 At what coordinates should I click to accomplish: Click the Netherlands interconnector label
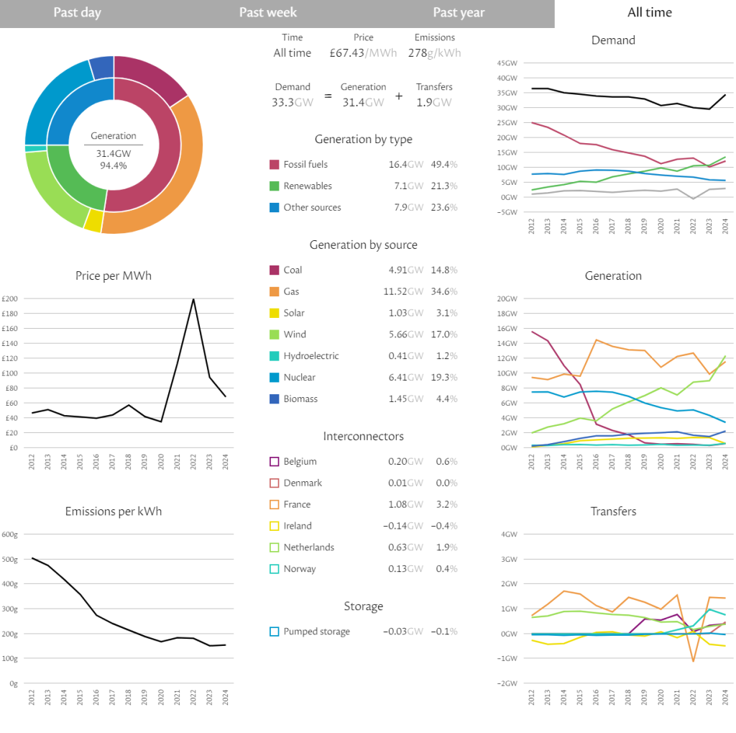pos(308,547)
